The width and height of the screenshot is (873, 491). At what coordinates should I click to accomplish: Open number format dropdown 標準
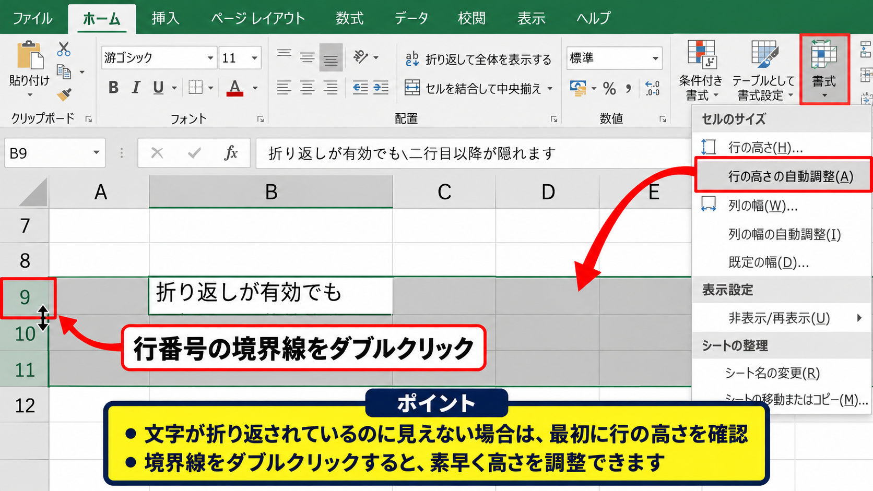[655, 58]
